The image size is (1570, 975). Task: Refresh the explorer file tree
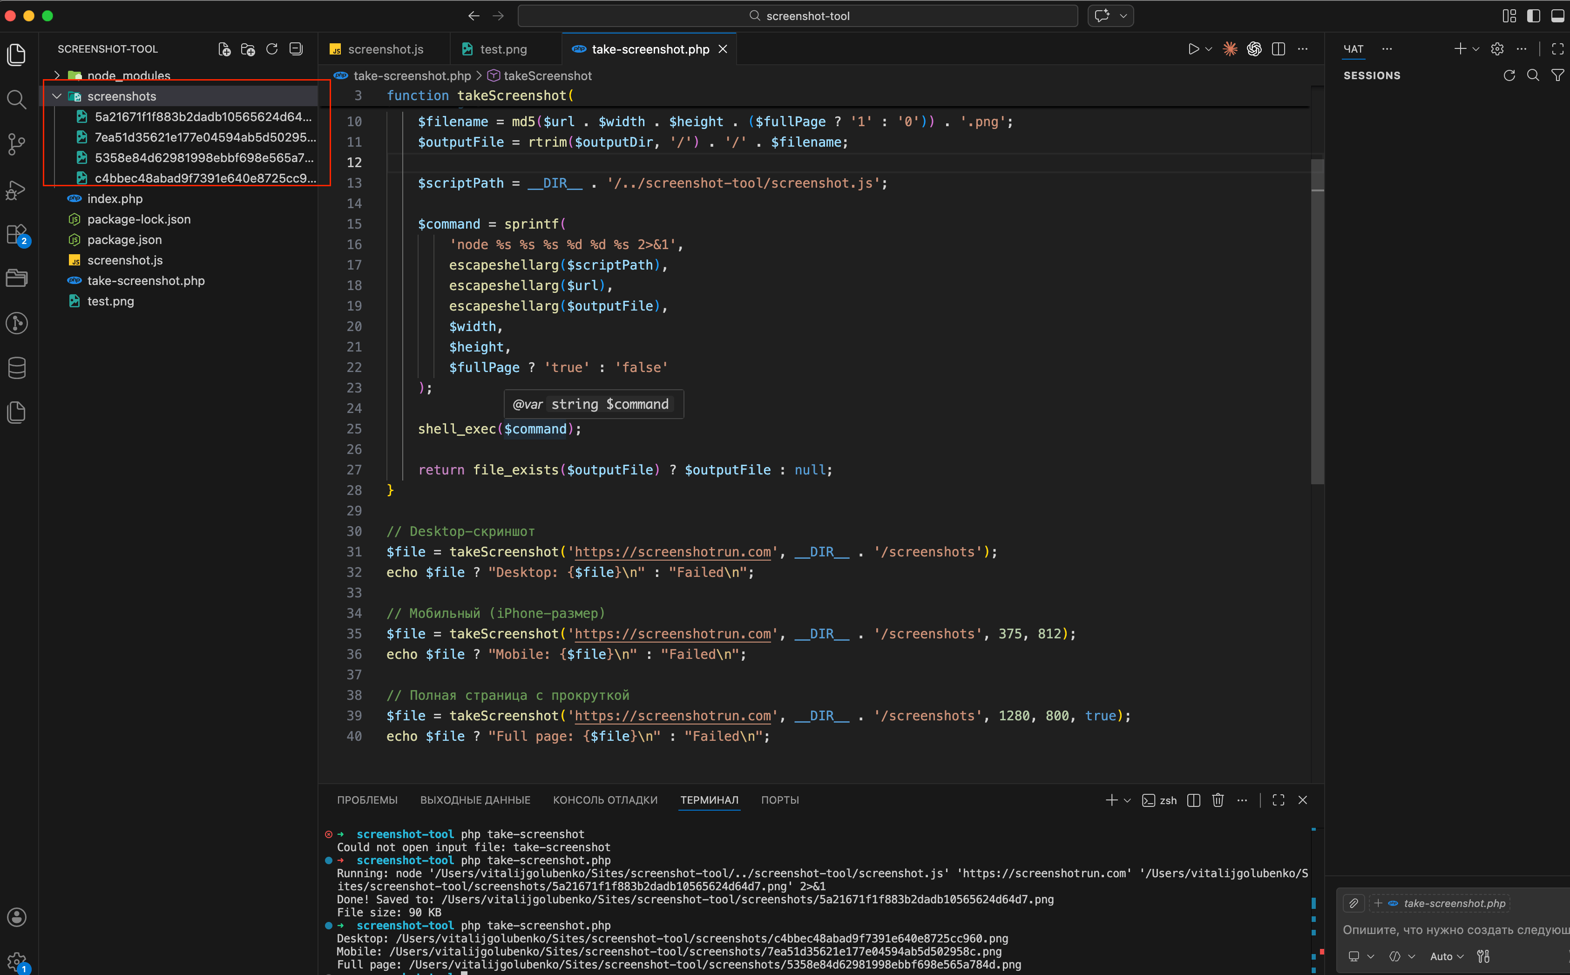[x=271, y=49]
